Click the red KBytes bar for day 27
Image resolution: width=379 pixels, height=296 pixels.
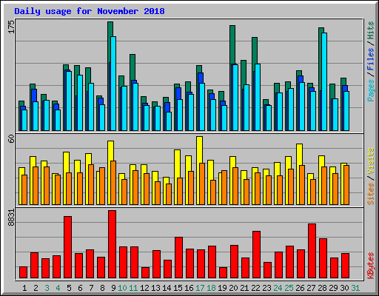[x=312, y=251]
